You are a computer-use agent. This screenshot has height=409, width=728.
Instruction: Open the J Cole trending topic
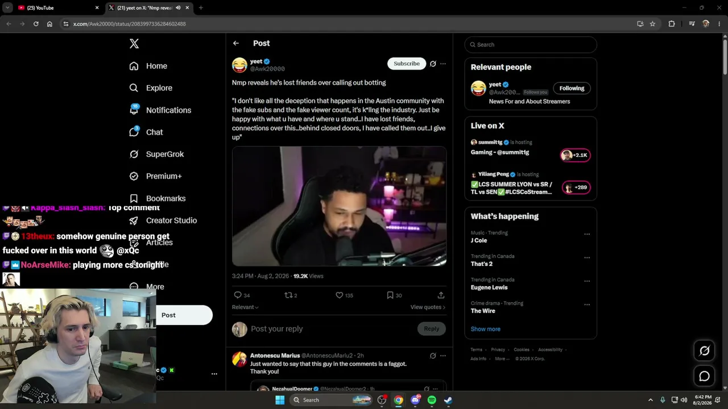(479, 241)
